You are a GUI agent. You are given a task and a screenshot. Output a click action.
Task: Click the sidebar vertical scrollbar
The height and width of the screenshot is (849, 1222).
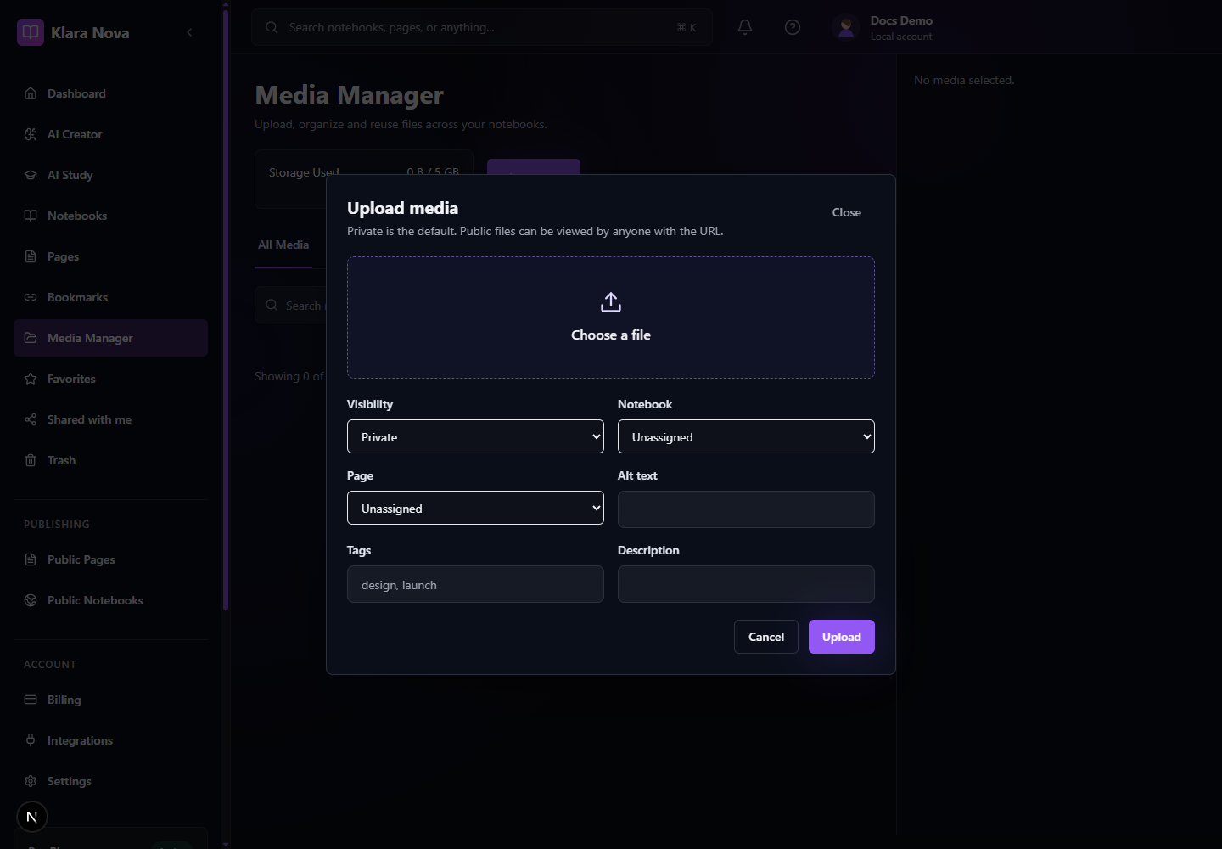226,310
